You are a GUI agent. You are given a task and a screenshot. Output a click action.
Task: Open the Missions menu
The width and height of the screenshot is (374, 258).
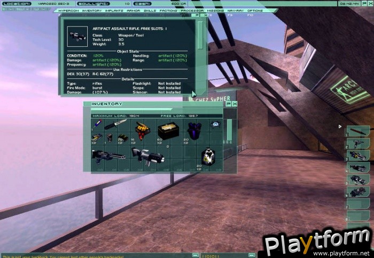pos(215,11)
